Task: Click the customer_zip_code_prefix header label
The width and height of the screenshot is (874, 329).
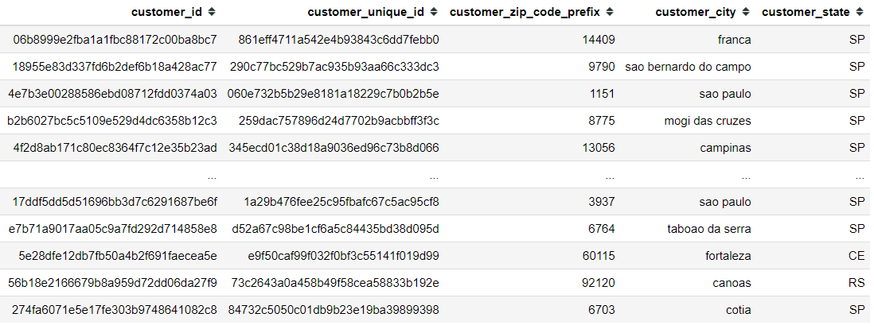Action: [x=526, y=12]
